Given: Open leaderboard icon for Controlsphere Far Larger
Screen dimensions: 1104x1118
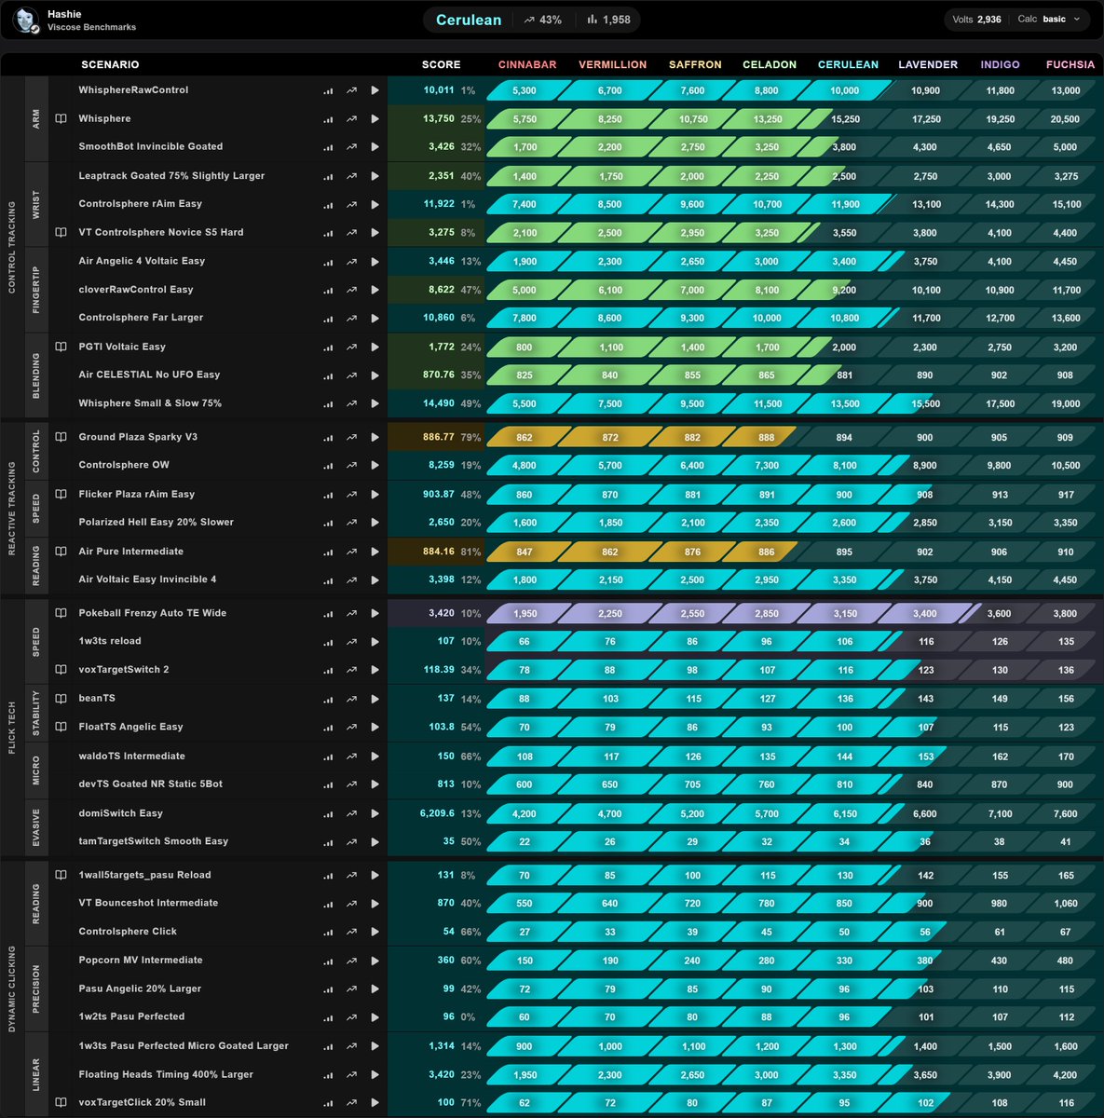Looking at the screenshot, I should pos(328,319).
